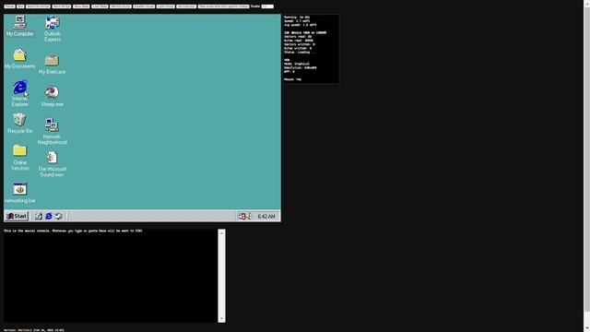Image resolution: width=590 pixels, height=332 pixels.
Task: Select the My Documents folder icon
Action: pos(19,59)
